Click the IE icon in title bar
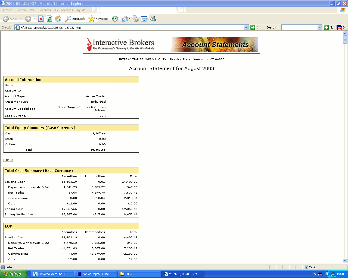This screenshot has width=348, height=278. point(3,3)
